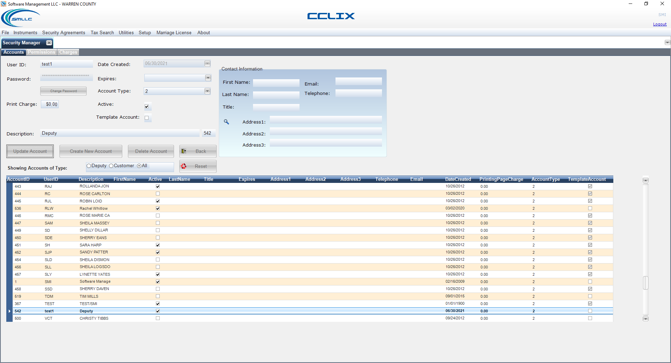Open the tab list dropdown at far right
Viewport: 671px width, 363px height.
point(667,43)
